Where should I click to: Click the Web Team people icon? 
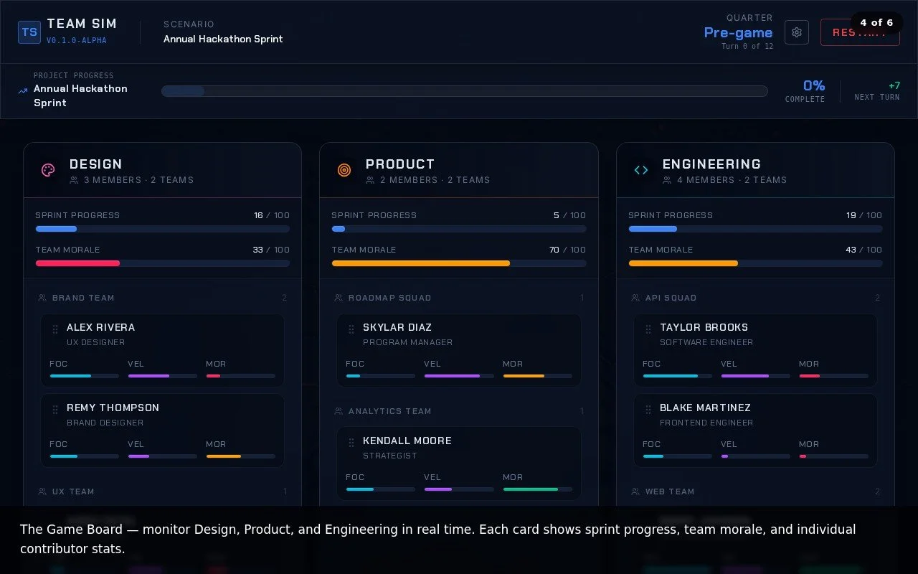pyautogui.click(x=635, y=491)
